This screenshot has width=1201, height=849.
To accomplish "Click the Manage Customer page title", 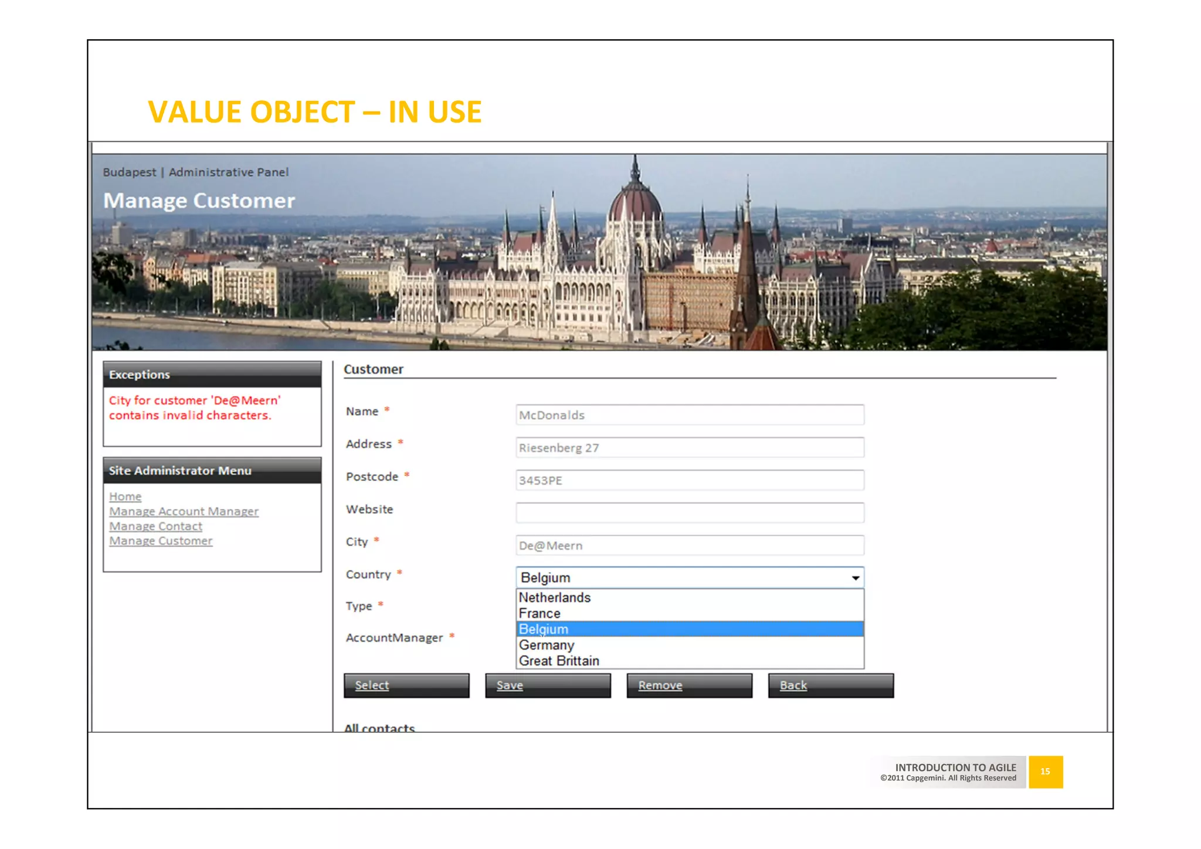I will tap(199, 201).
